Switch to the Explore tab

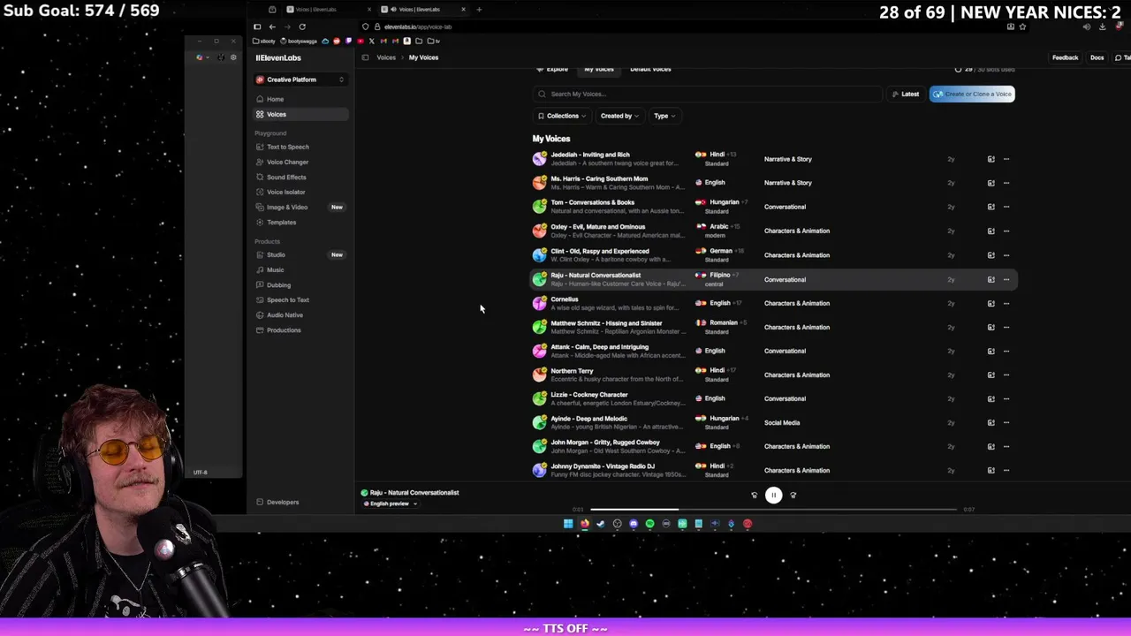point(554,69)
